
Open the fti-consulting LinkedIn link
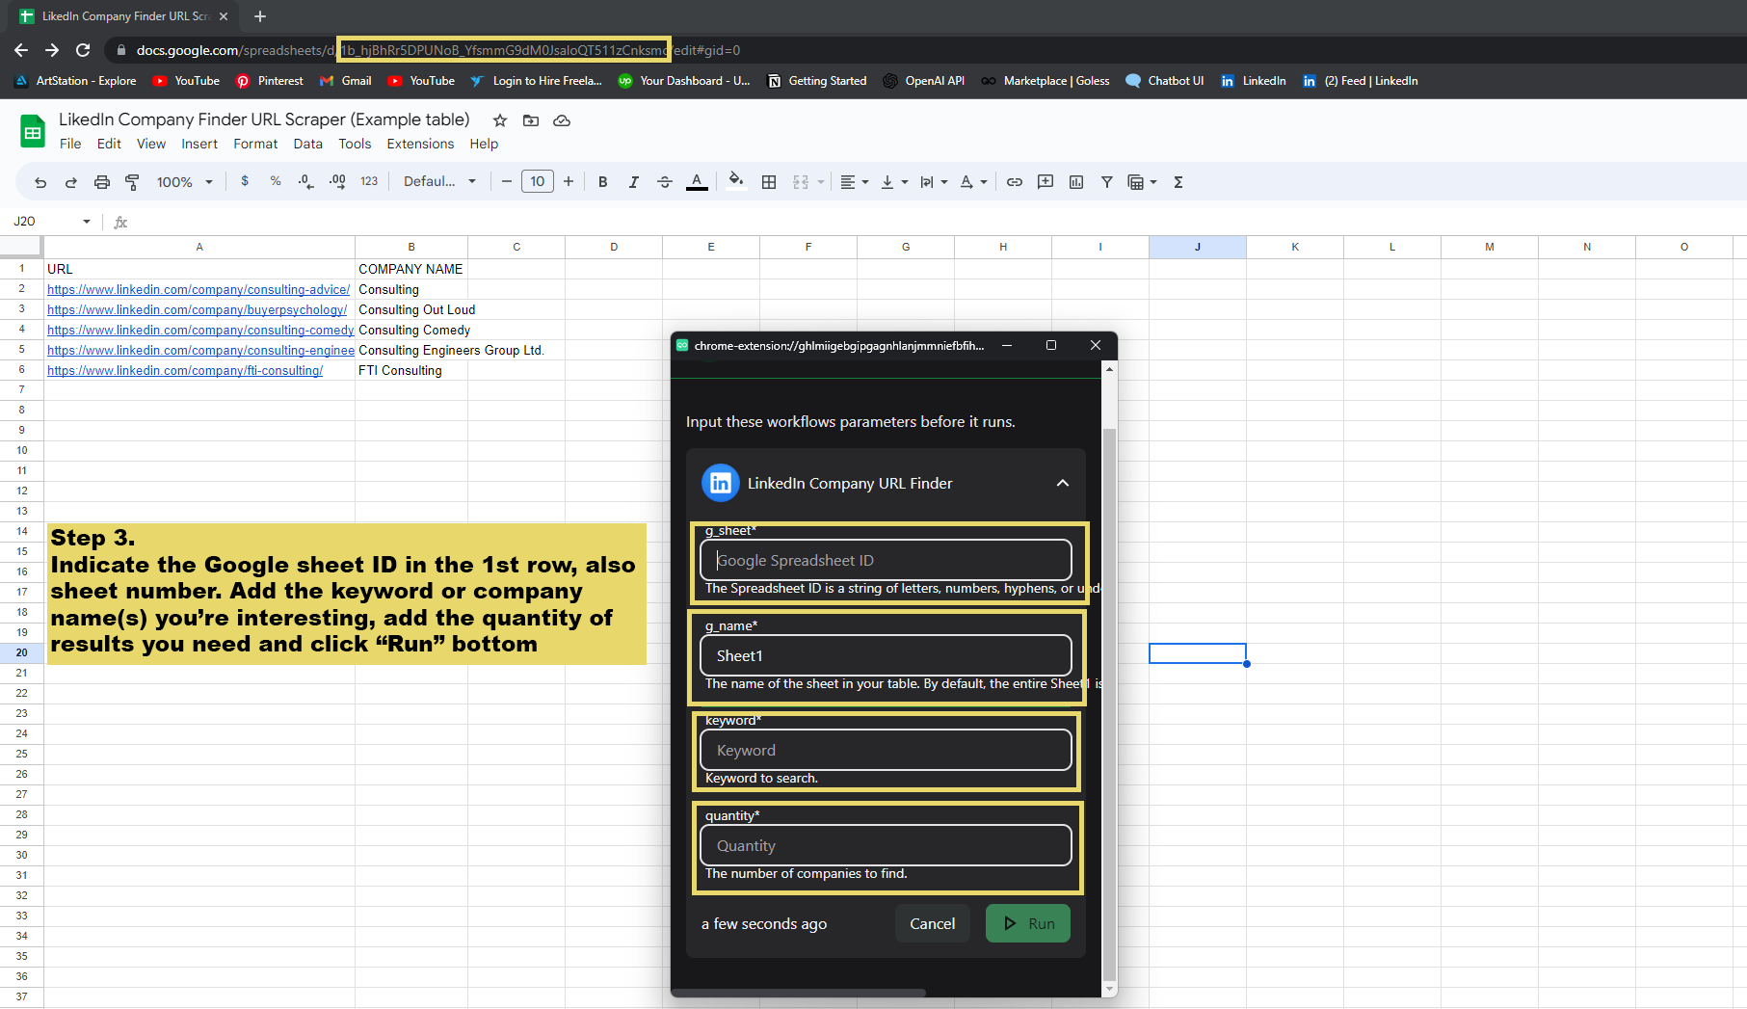(185, 370)
